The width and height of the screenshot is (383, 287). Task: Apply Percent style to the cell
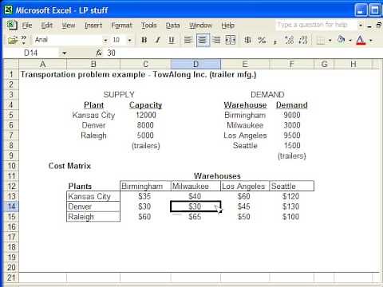click(262, 40)
